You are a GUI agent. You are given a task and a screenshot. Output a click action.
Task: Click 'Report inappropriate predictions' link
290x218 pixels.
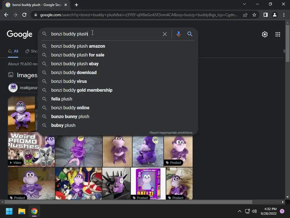click(x=171, y=133)
